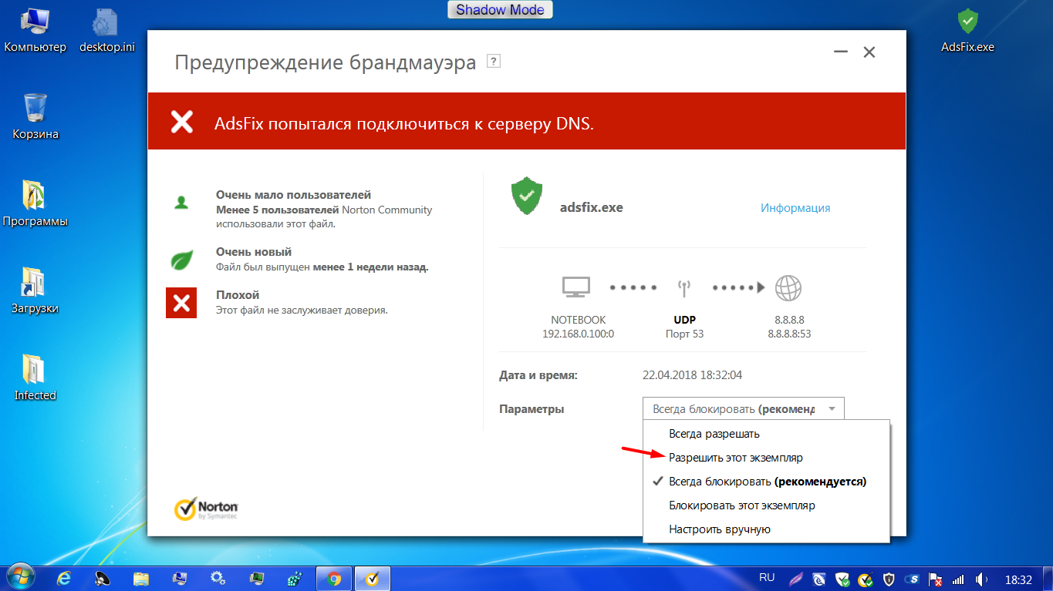This screenshot has width=1053, height=591.
Task: Click the globe icon above 8.8.8.8
Action: (x=788, y=288)
